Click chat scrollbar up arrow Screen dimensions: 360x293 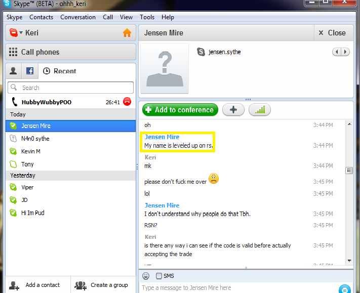349,124
